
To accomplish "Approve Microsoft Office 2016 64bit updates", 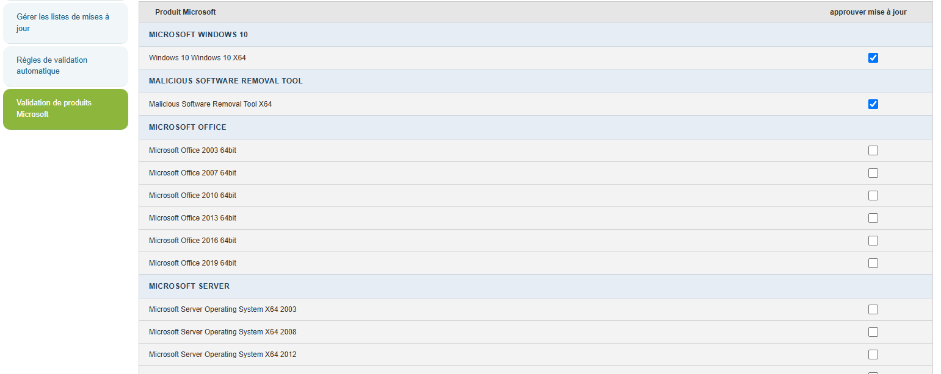I will tap(873, 241).
